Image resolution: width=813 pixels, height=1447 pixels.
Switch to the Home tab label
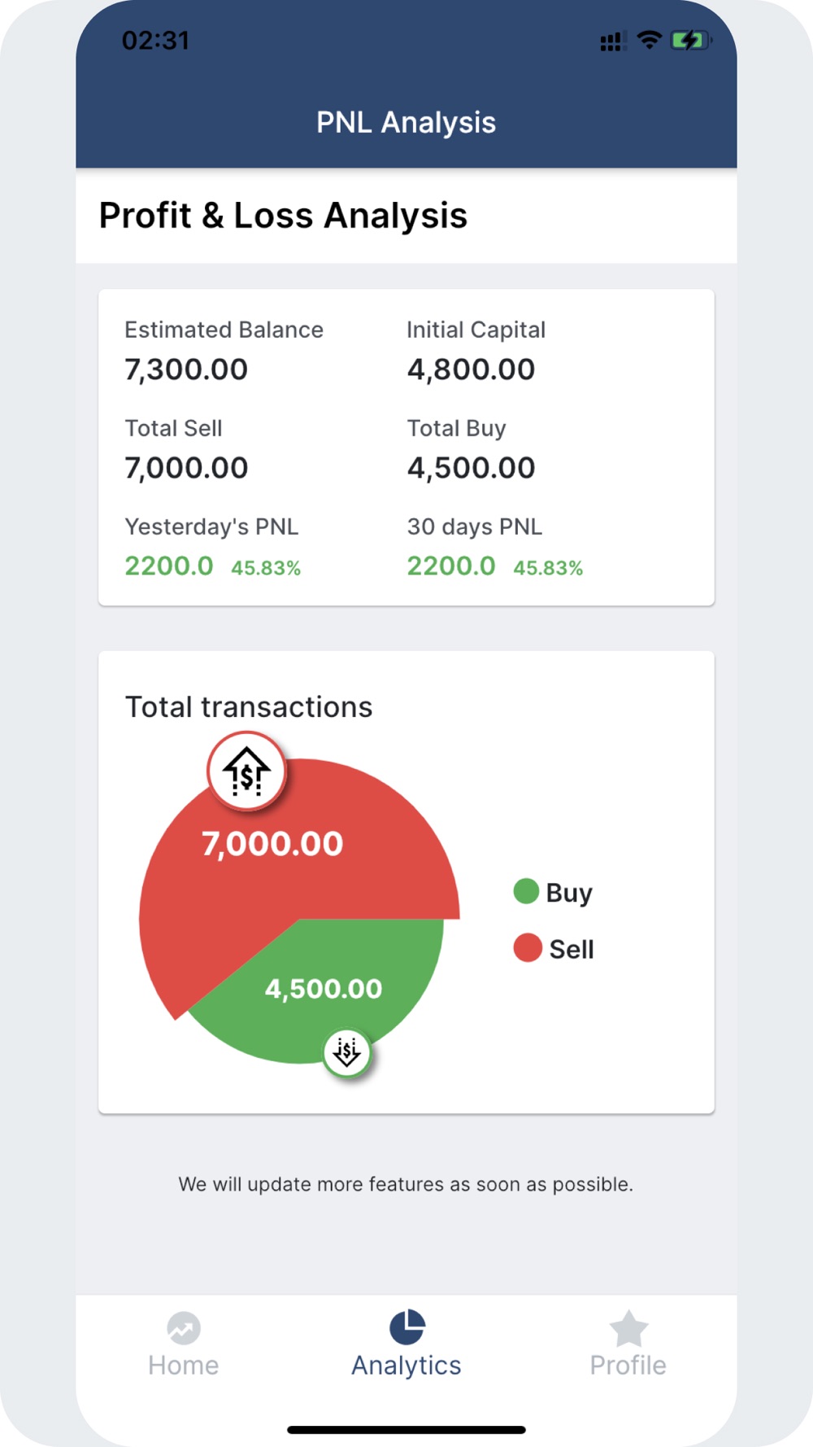click(x=184, y=1365)
